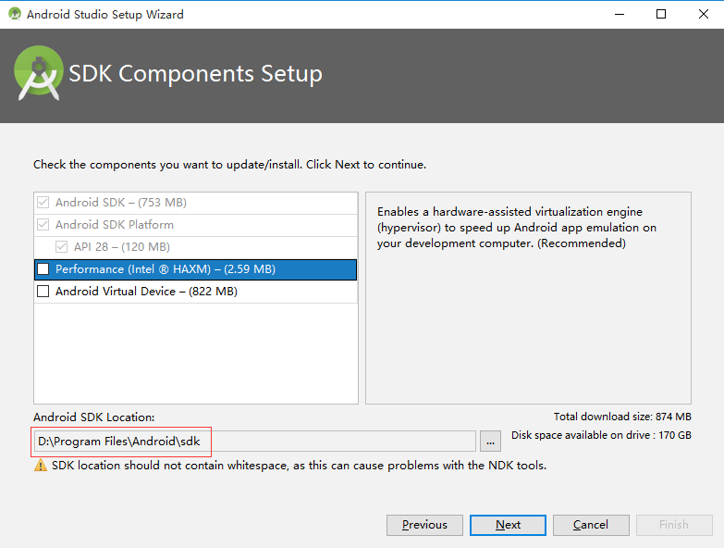Cancel the setup wizard
Screen dimensions: 724x548
coord(590,525)
